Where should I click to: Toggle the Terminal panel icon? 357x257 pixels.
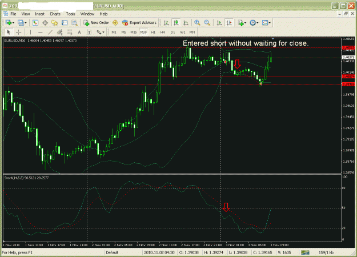pos(65,22)
